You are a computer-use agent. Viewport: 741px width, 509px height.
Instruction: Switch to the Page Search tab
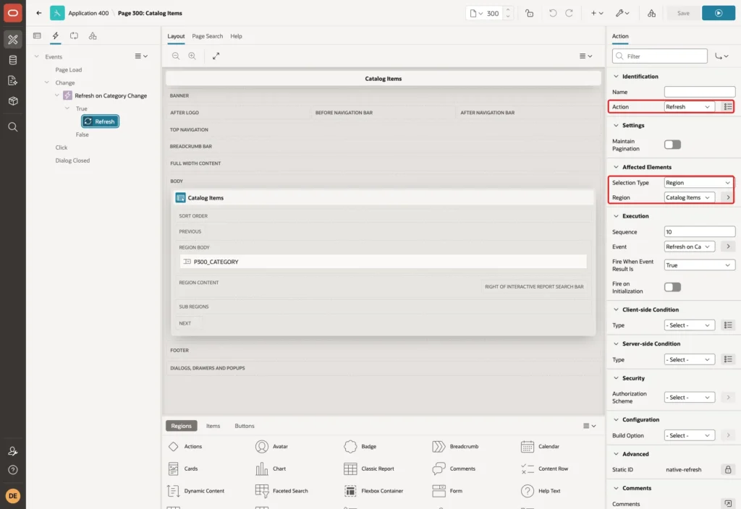(207, 36)
